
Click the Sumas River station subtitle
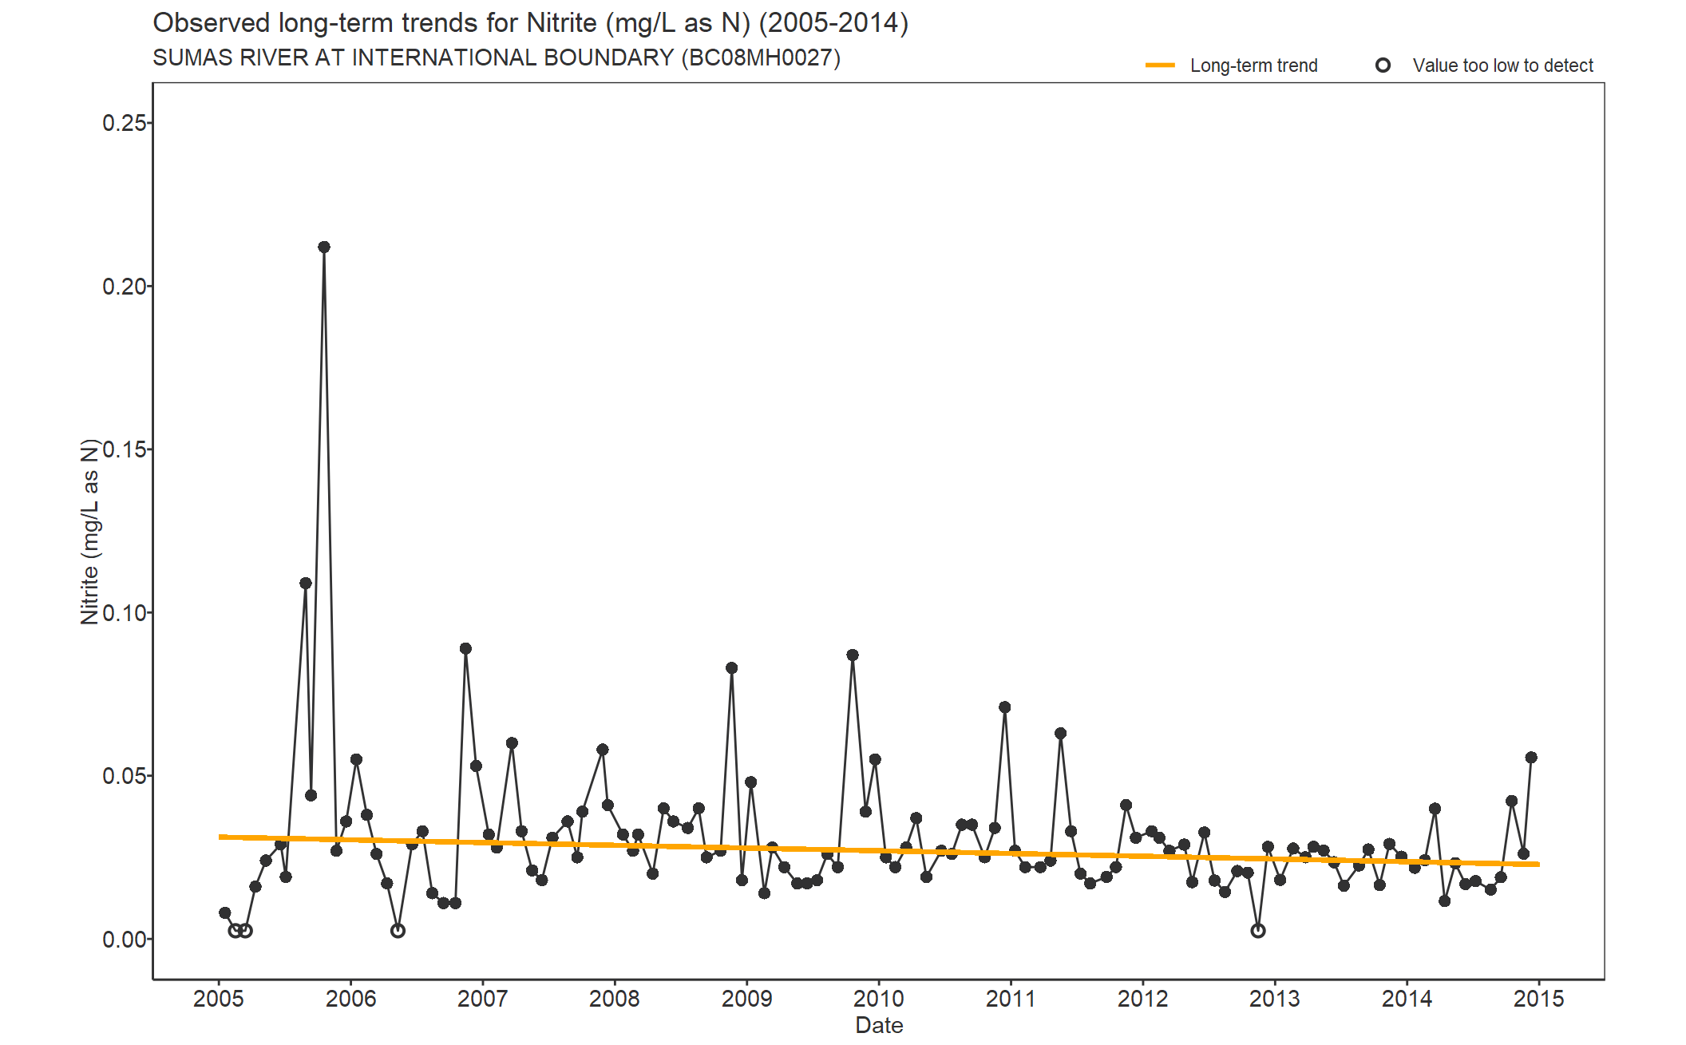(x=496, y=57)
